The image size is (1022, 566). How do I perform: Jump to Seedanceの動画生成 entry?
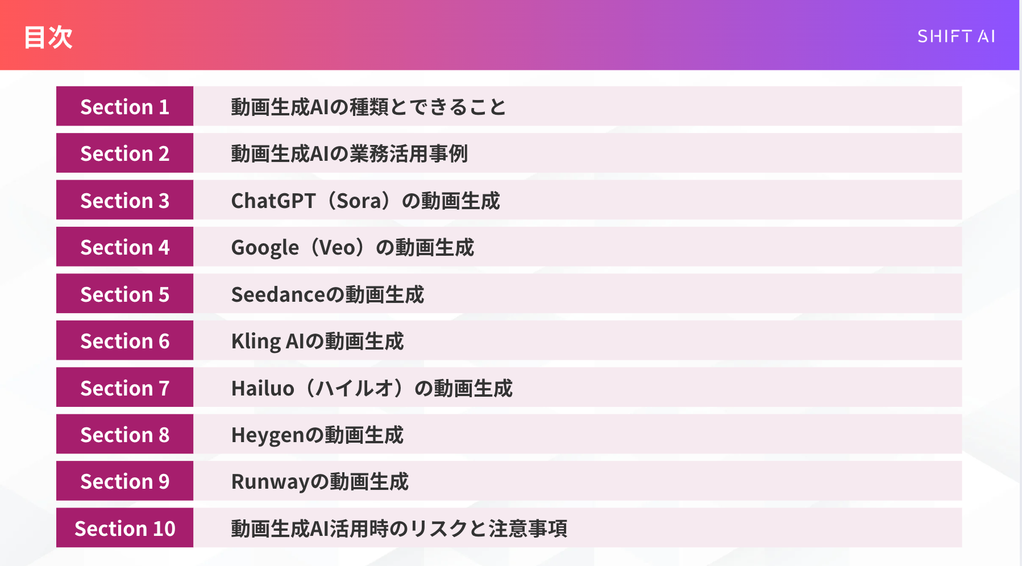pos(327,294)
